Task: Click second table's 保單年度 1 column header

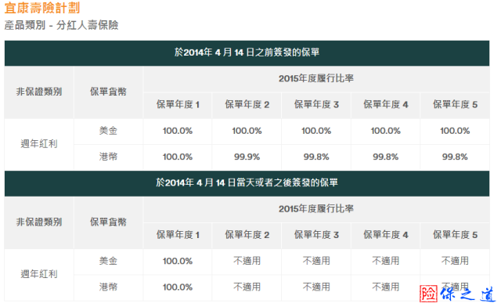Action: point(178,235)
